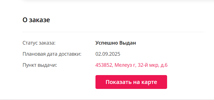Viewport: 214px width, 100px height.
Task: Click the gray border line at the page bottom
Action: (107, 100)
